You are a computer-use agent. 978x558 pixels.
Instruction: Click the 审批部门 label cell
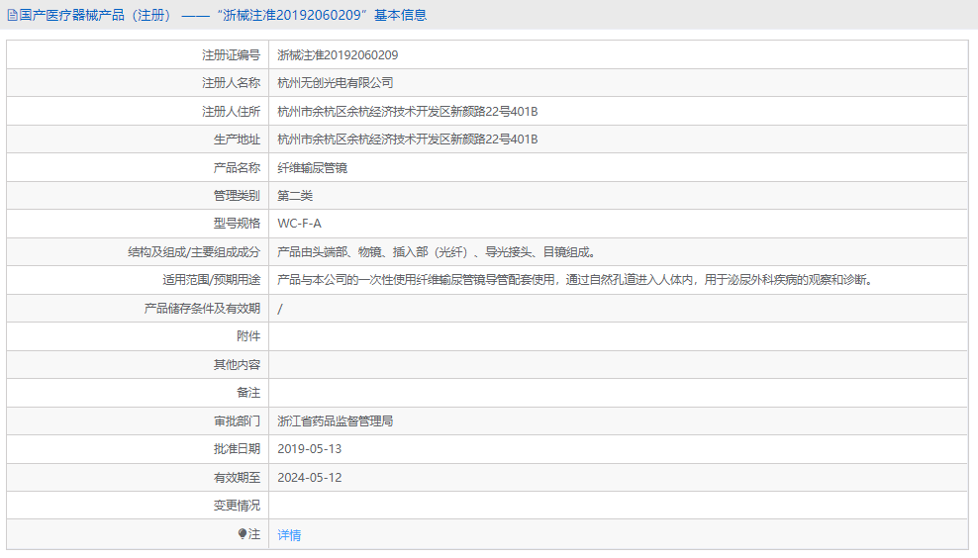138,420
